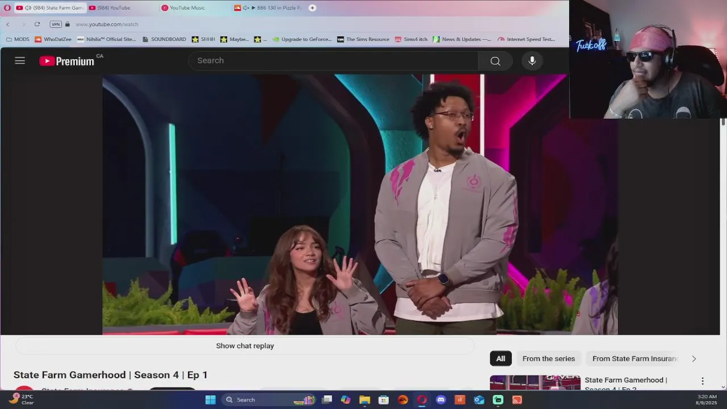The image size is (727, 409).
Task: Open Task View on the taskbar
Action: pos(327,400)
